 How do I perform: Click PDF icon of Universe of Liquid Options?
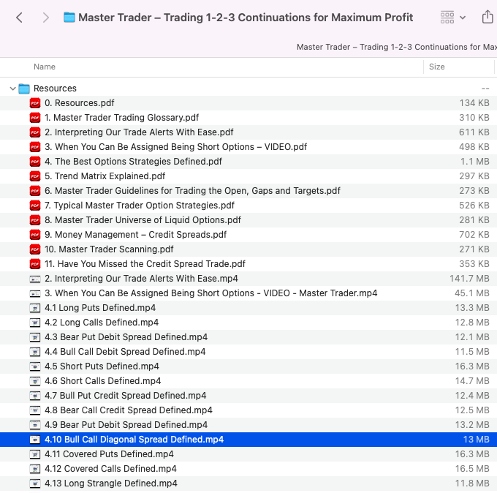(35, 220)
